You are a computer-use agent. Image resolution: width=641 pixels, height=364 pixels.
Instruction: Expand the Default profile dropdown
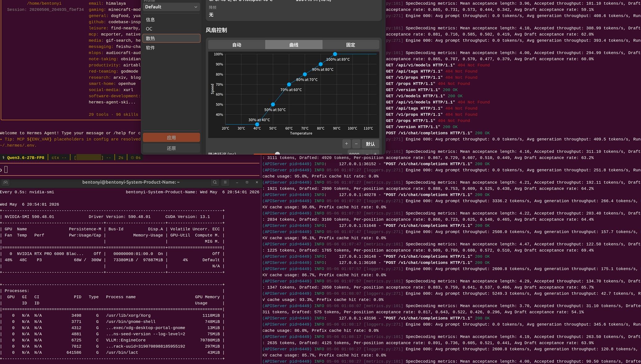point(171,7)
